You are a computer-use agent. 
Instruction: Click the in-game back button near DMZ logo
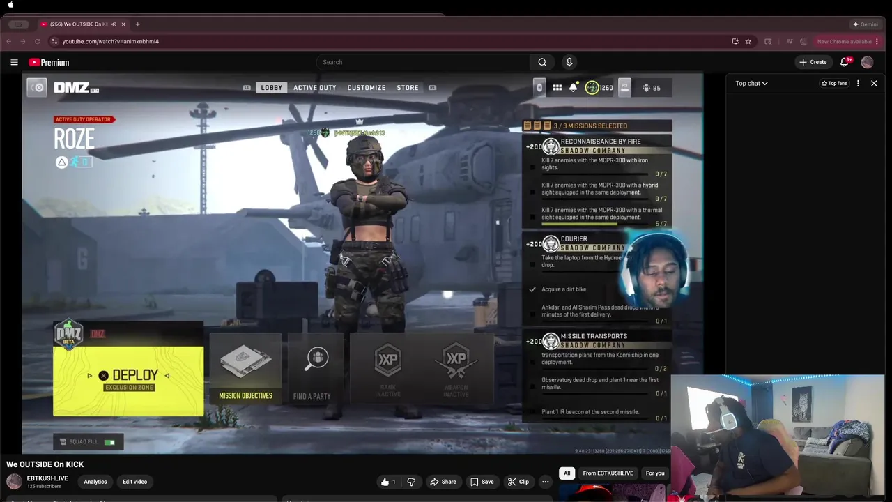(x=37, y=87)
